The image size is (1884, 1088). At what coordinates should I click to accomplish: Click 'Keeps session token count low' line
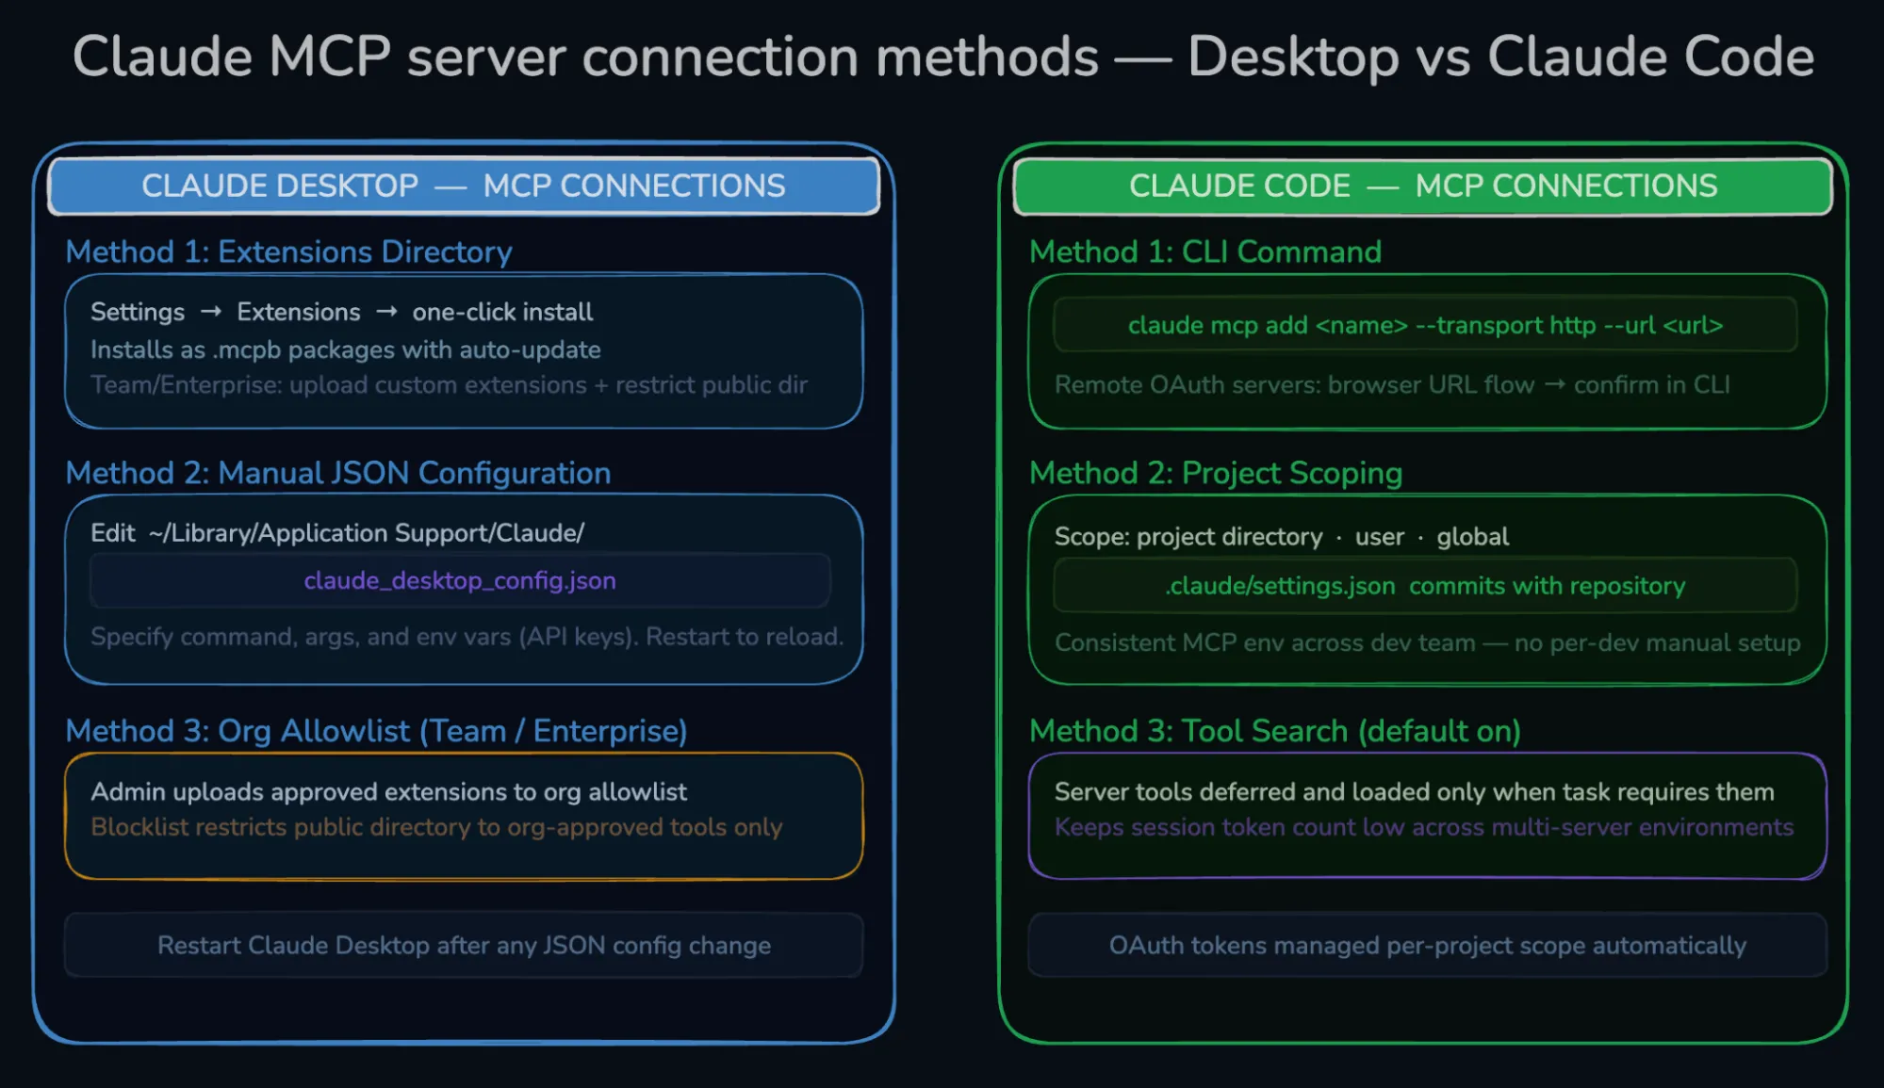click(x=1424, y=826)
